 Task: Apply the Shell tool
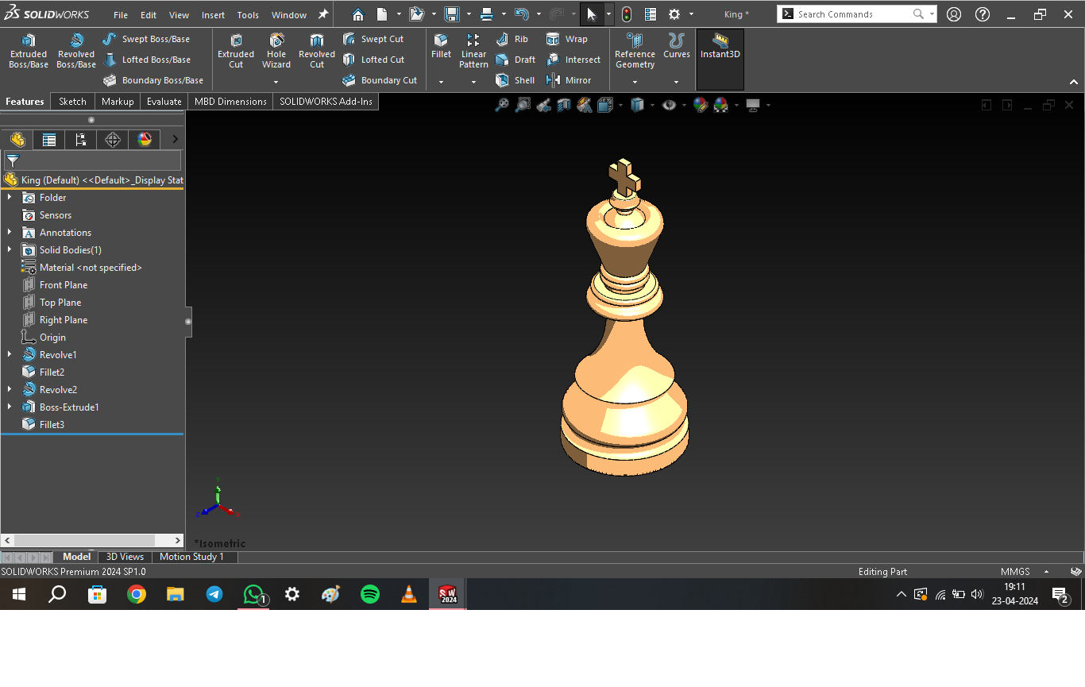(x=515, y=80)
